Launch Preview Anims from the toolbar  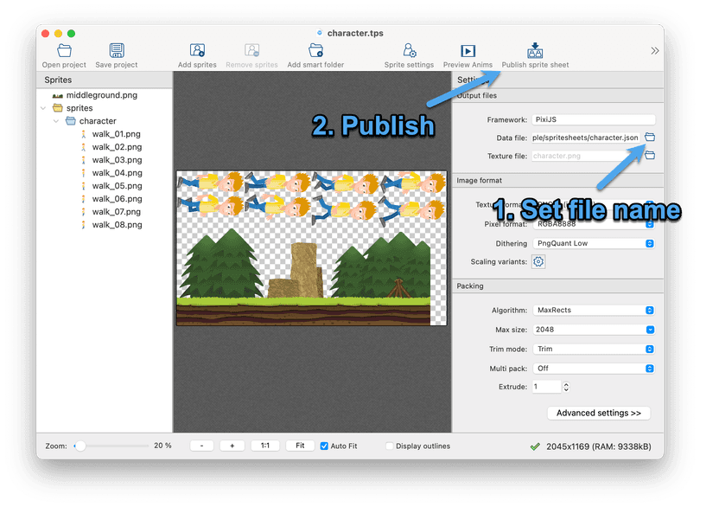click(468, 50)
